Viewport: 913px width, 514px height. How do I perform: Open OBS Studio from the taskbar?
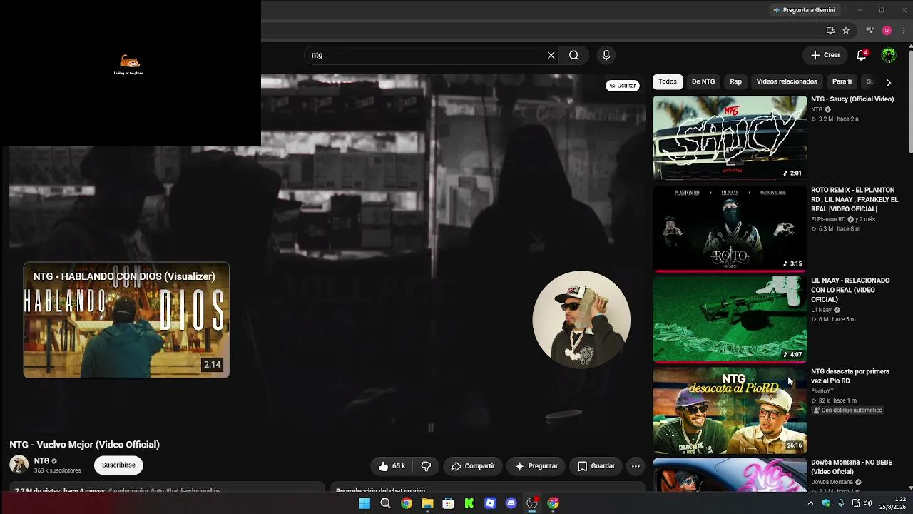coord(532,503)
